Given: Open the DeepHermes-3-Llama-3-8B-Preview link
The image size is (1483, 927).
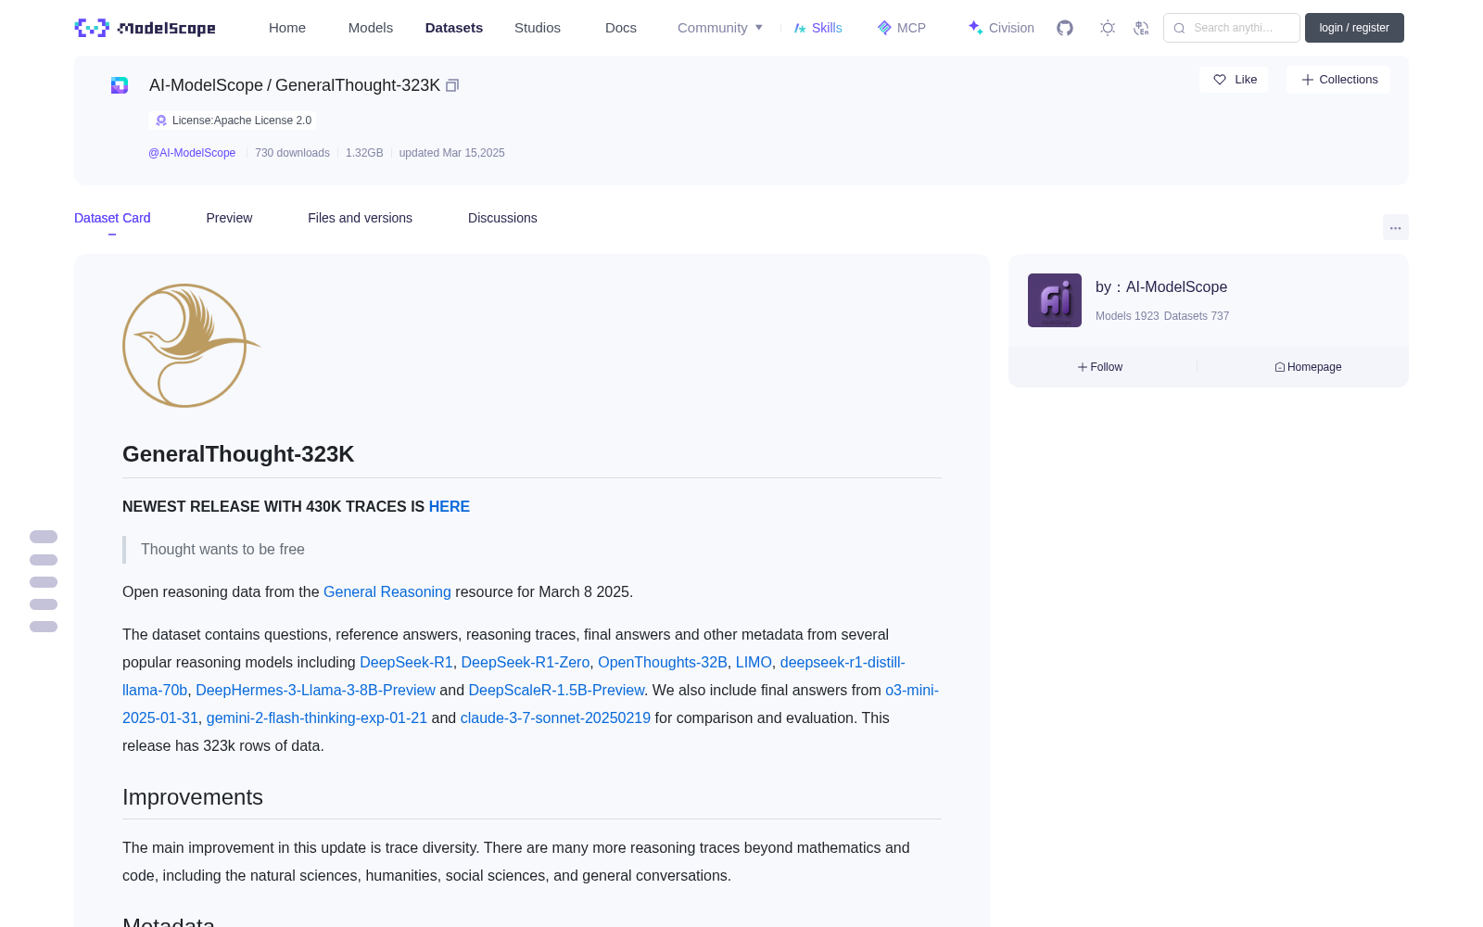Looking at the screenshot, I should coord(315,690).
